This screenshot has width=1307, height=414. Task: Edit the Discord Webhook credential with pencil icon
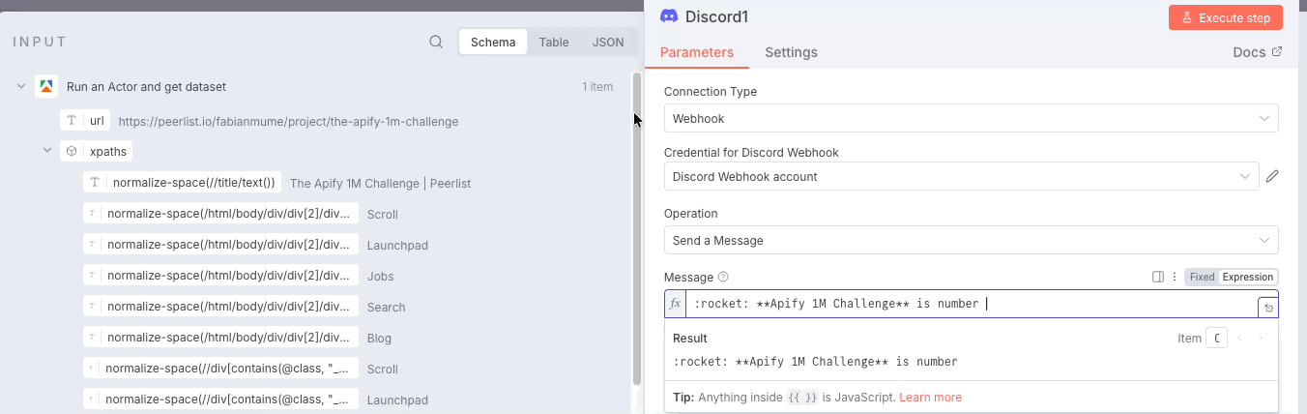(1272, 176)
